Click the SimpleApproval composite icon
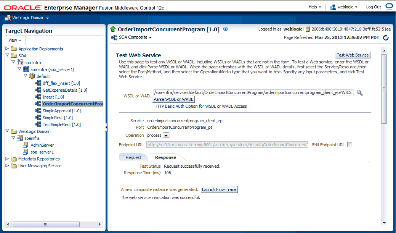 click(x=38, y=110)
